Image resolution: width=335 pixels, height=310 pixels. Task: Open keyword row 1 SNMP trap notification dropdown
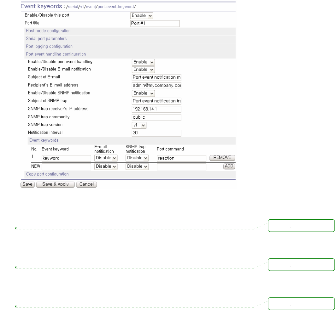click(137, 158)
